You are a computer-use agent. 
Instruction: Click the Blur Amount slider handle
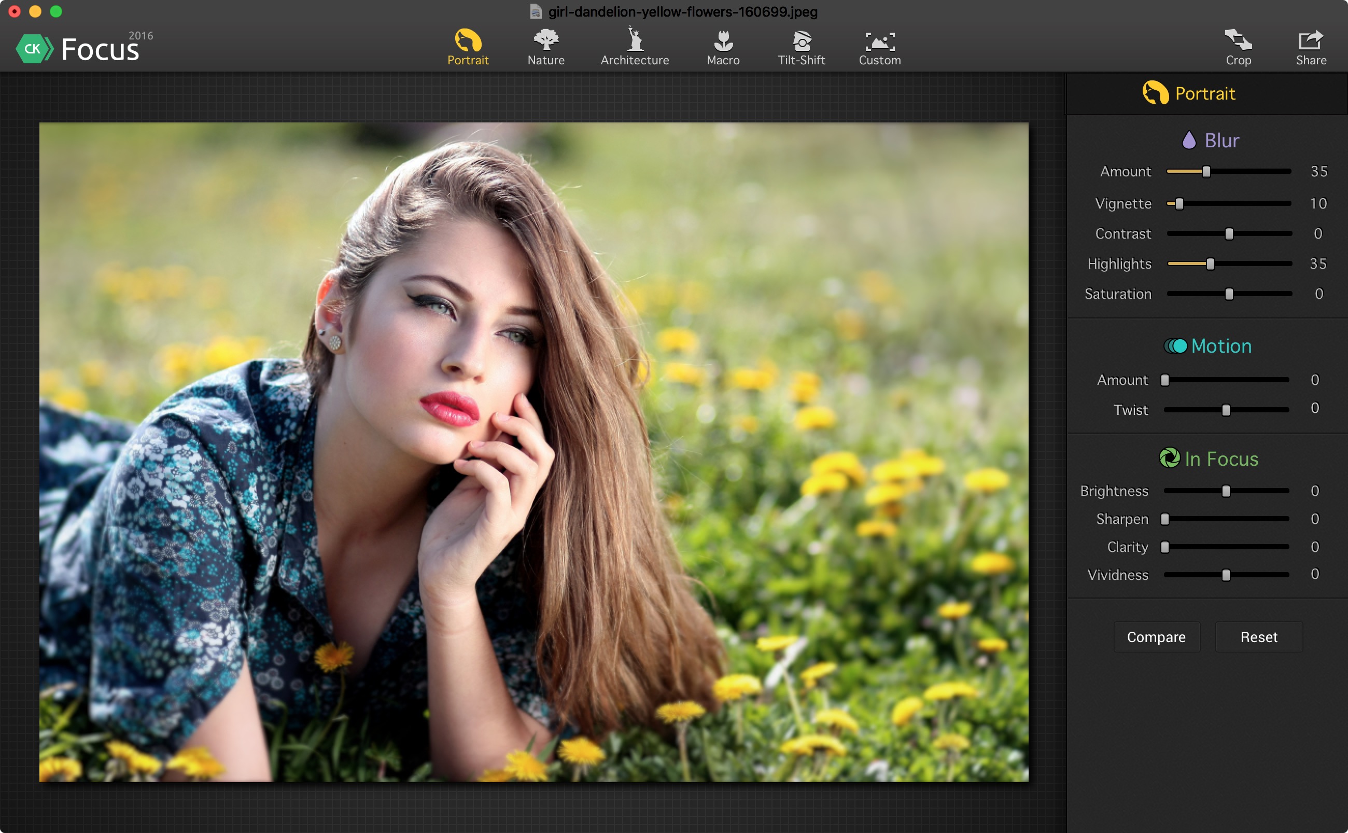click(1206, 172)
